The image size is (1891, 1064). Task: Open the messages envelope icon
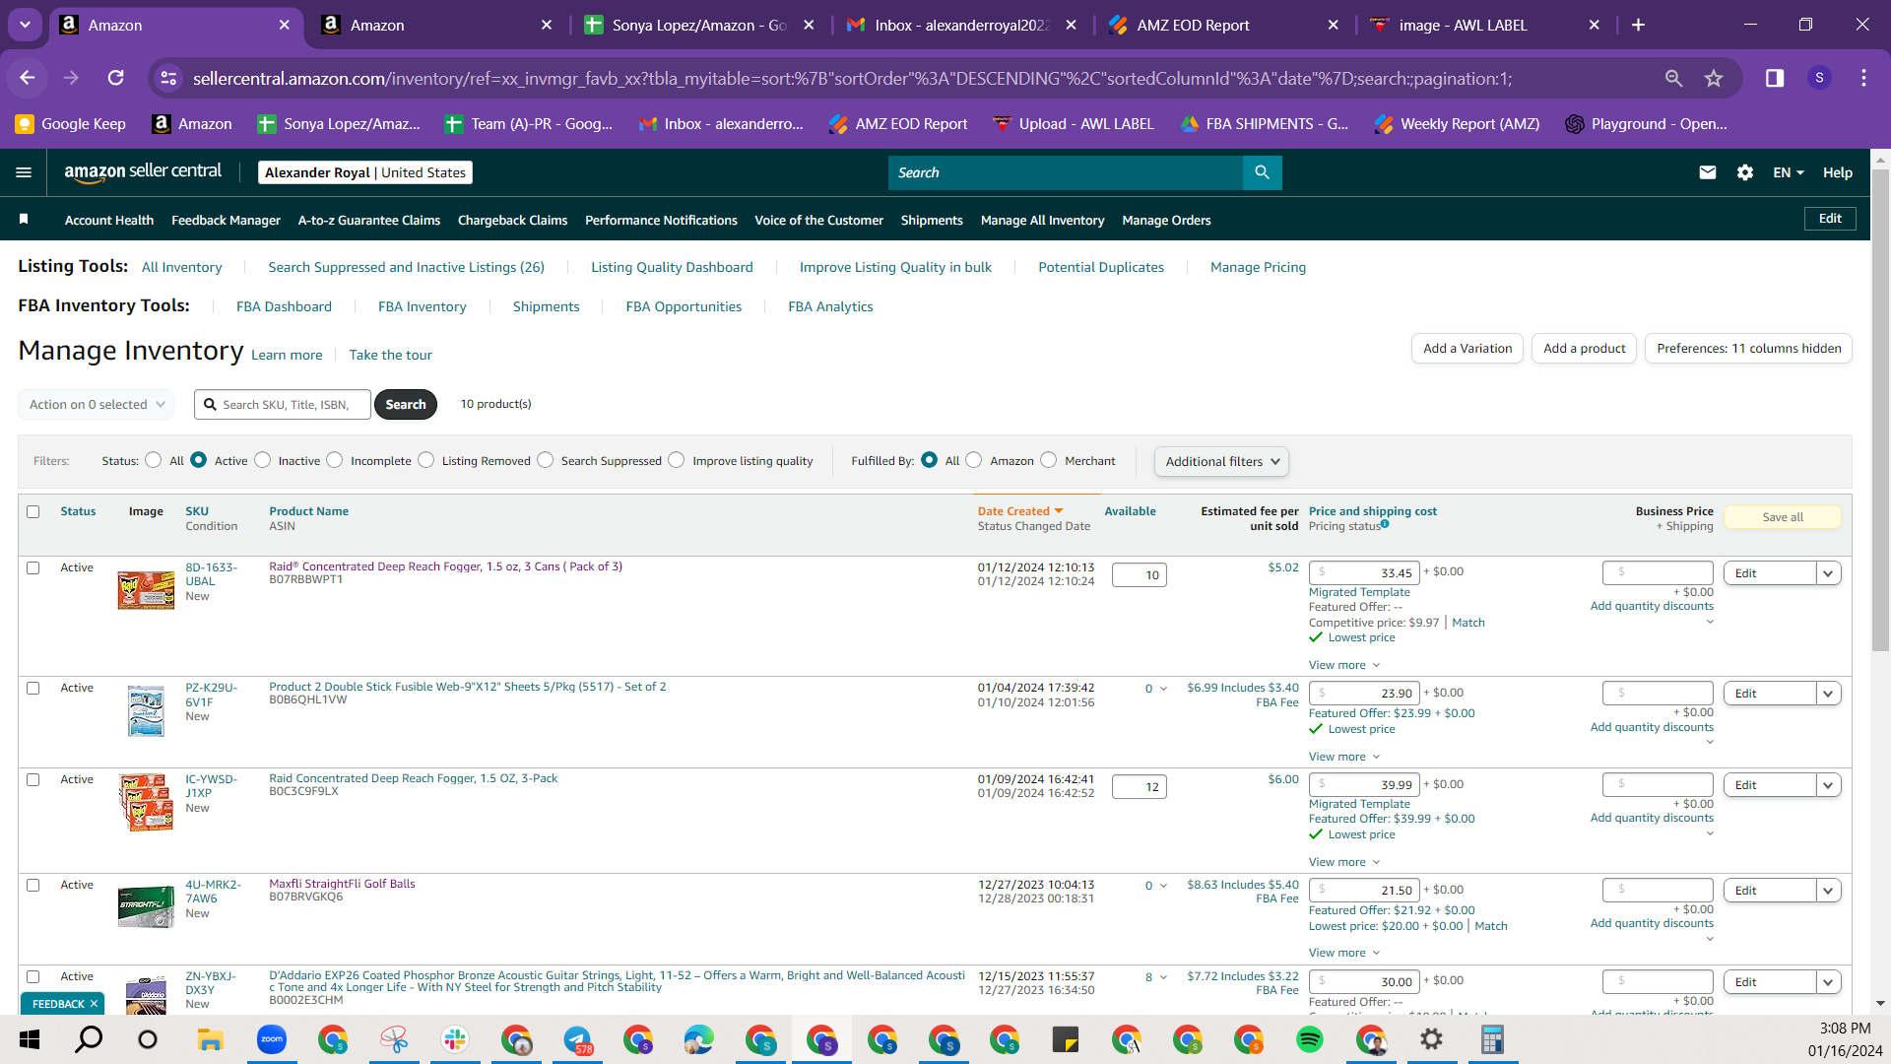click(1708, 172)
